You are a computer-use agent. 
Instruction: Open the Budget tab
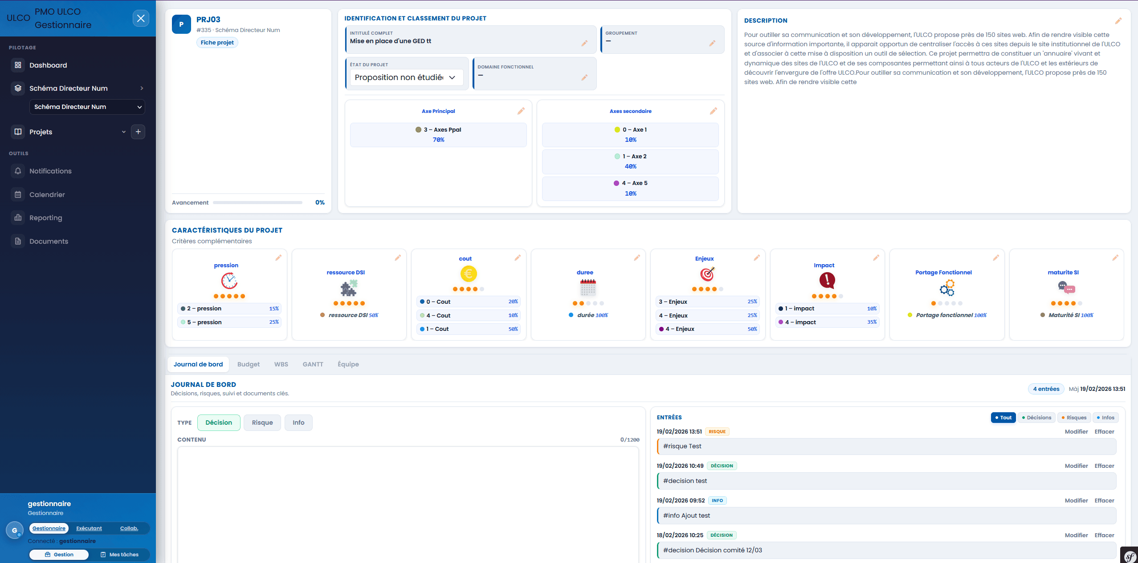(249, 364)
